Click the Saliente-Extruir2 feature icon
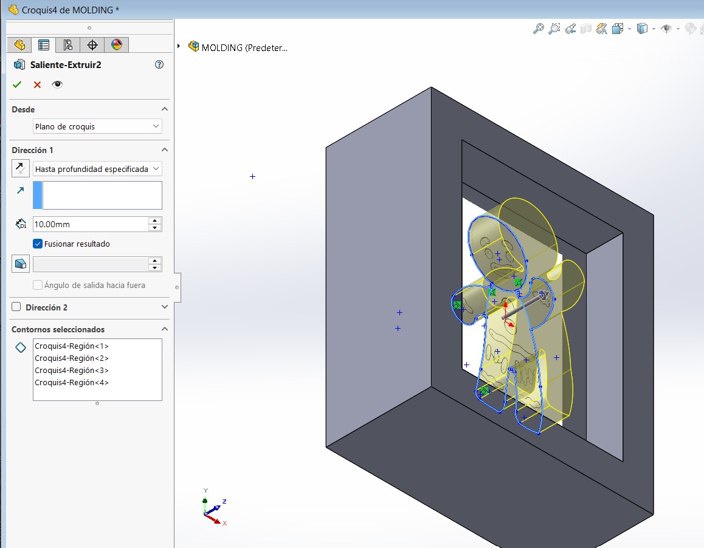Viewport: 704px width, 548px height. [x=19, y=64]
